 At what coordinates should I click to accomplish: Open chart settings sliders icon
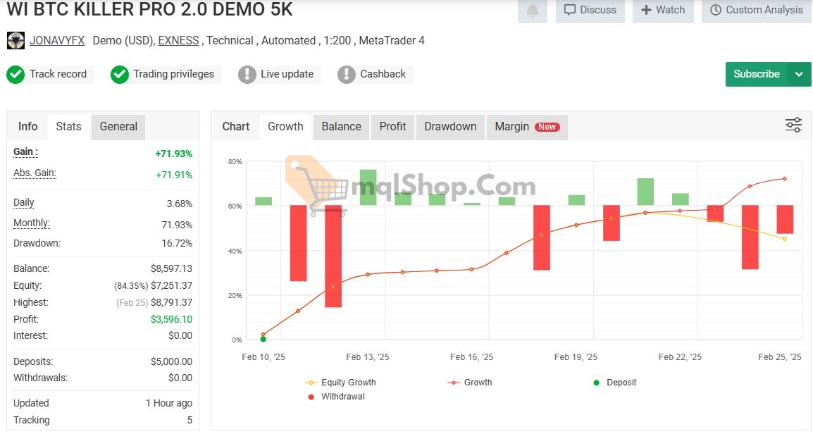tap(793, 125)
